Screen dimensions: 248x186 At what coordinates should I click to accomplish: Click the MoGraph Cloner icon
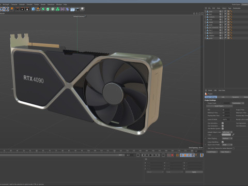53,9
